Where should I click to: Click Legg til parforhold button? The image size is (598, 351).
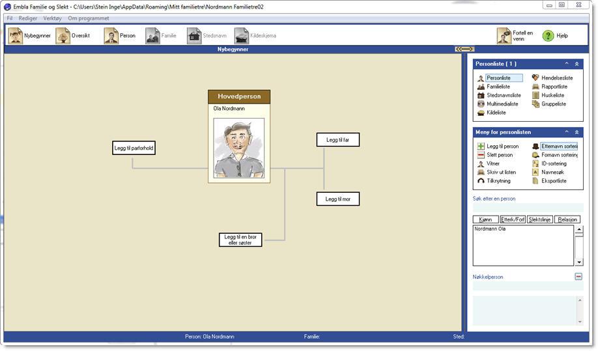[134, 148]
